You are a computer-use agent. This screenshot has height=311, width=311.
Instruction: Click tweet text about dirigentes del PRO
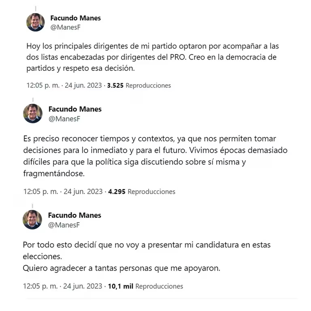tap(153, 57)
